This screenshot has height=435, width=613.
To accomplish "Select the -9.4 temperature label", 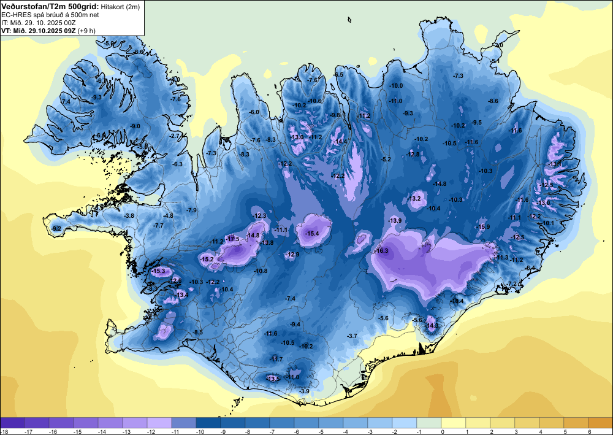I will pos(295,325).
